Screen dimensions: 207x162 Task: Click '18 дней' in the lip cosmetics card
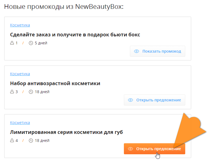click(42, 141)
